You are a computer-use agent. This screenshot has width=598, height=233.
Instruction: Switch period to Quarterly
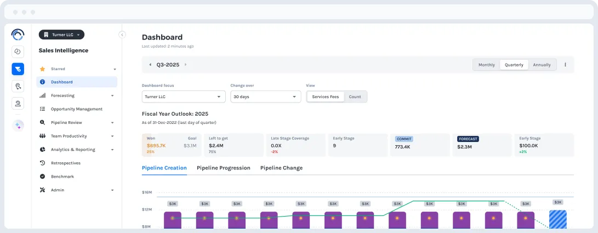click(514, 65)
